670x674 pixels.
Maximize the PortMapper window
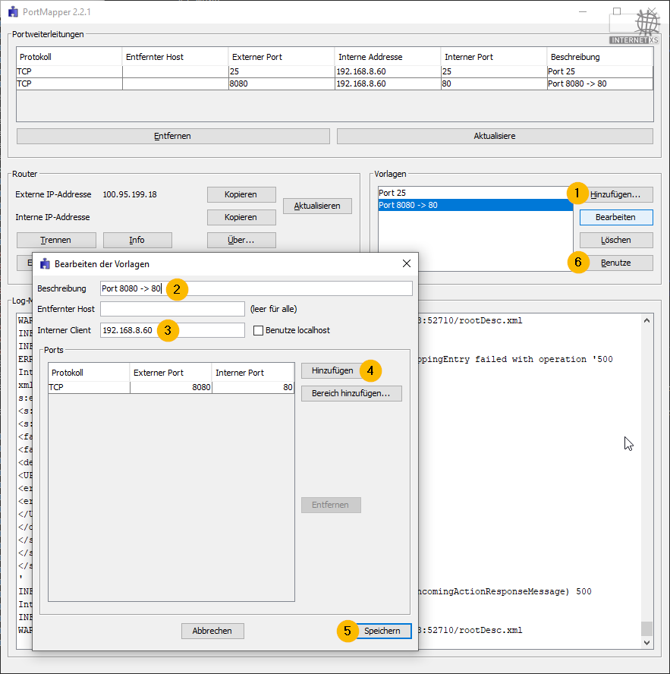click(x=617, y=11)
